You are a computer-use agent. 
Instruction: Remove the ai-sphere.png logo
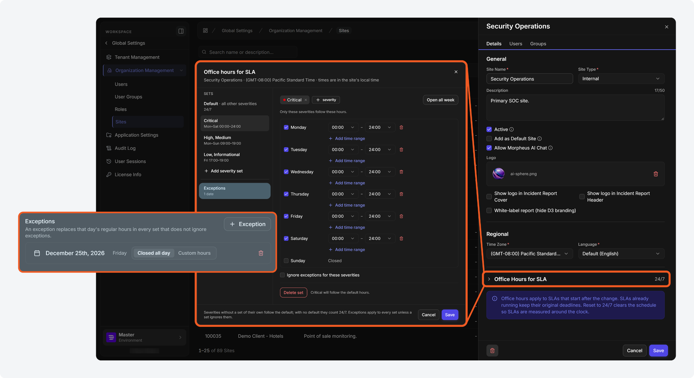656,174
